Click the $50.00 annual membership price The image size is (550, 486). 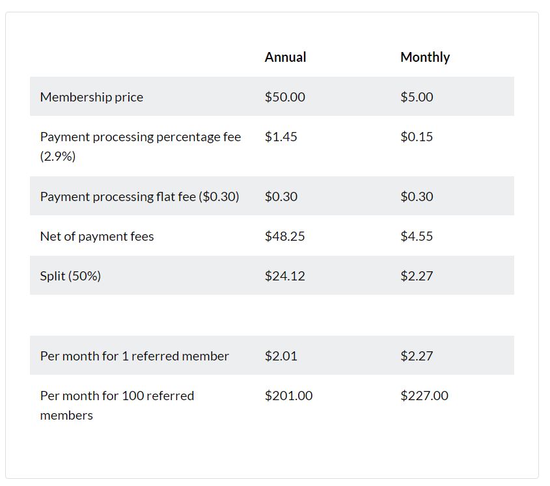pos(285,97)
